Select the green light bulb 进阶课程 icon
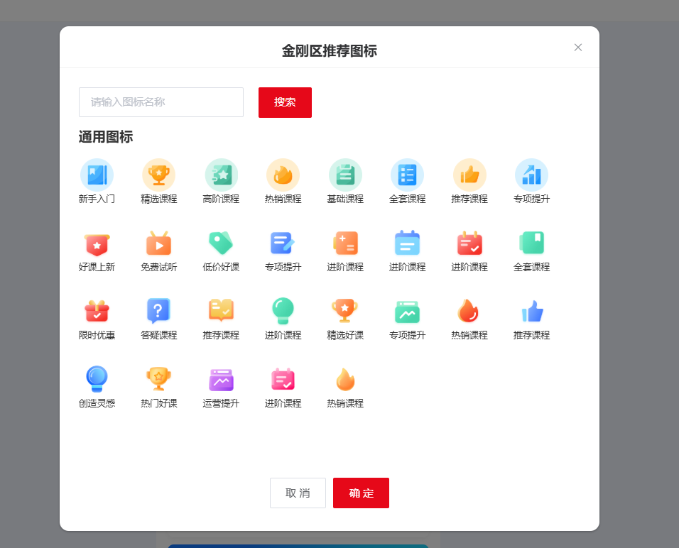Viewport: 679px width, 548px height. 283,312
